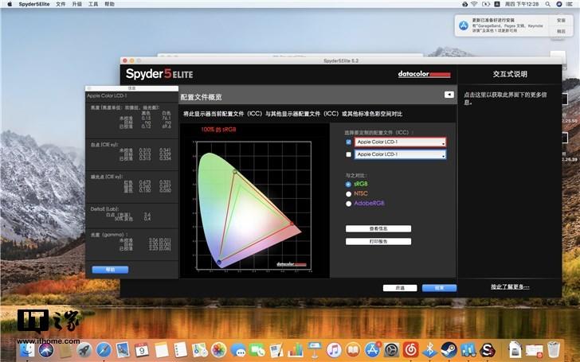This screenshot has width=580, height=362.
Task: Open App Store from the dock
Action: tap(372, 349)
